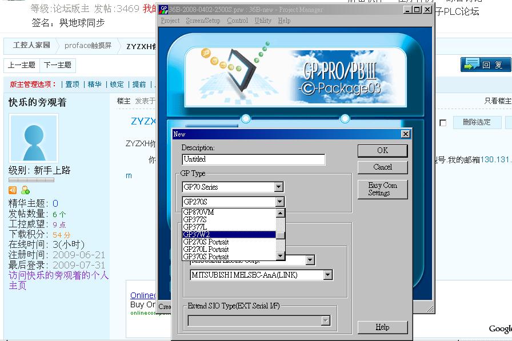Click the model list scrollbar down arrow
The height and width of the screenshot is (341, 512).
(281, 256)
